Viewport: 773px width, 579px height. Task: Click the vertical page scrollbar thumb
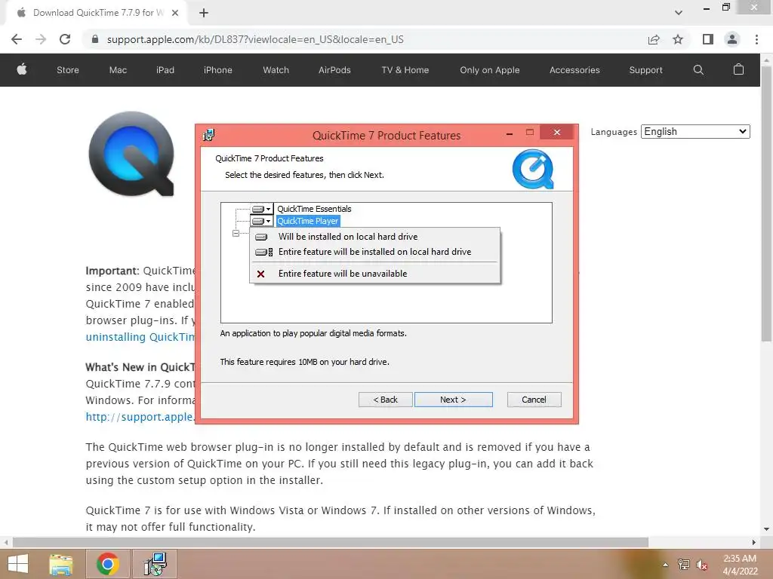[x=766, y=202]
